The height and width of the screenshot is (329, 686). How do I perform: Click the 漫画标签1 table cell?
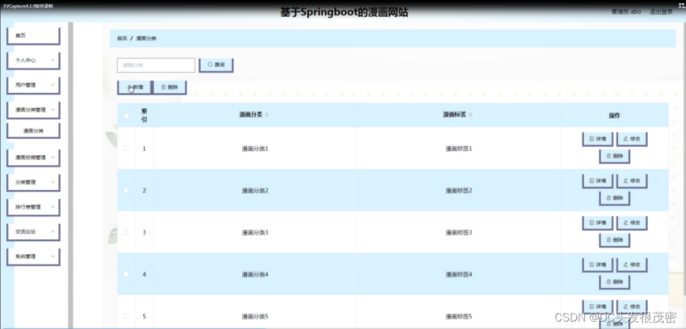[459, 149]
